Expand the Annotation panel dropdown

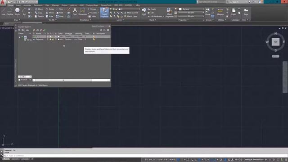coord(85,20)
